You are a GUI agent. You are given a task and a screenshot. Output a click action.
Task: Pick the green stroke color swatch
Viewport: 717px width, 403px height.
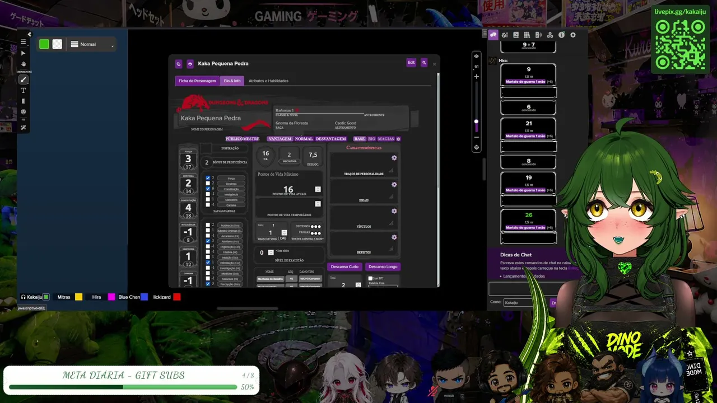click(x=44, y=44)
